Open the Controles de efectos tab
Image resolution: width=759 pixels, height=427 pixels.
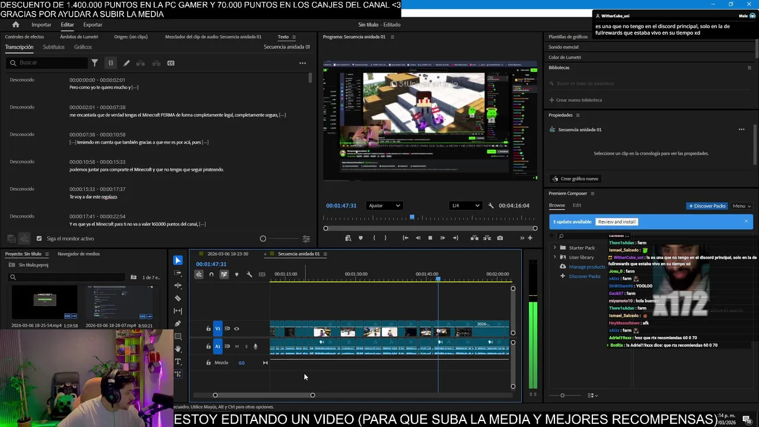pyautogui.click(x=24, y=37)
